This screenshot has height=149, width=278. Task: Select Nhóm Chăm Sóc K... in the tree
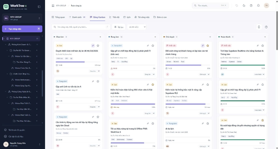pyautogui.click(x=23, y=68)
